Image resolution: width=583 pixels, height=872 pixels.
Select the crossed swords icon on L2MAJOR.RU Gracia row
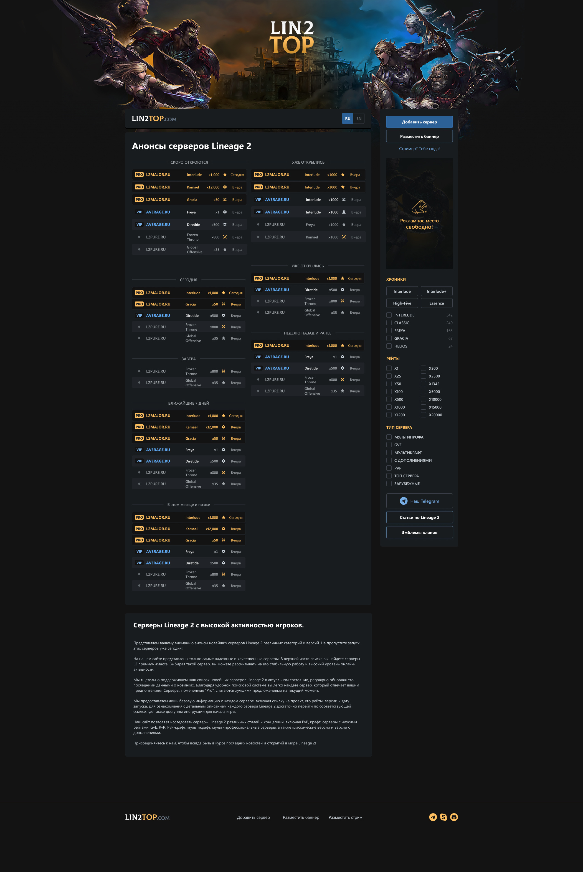pos(225,200)
